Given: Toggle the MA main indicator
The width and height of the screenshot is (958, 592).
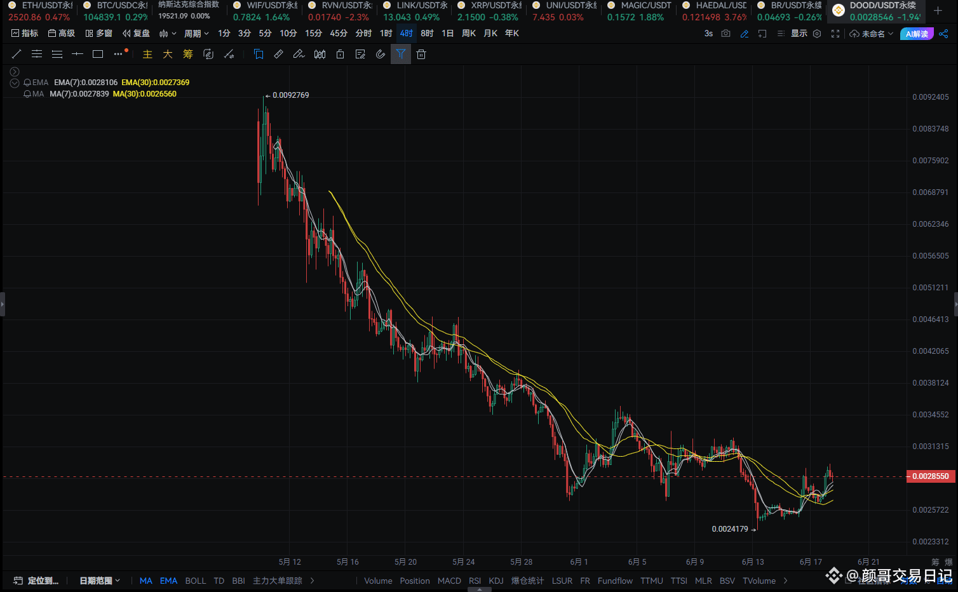Looking at the screenshot, I should tap(146, 581).
